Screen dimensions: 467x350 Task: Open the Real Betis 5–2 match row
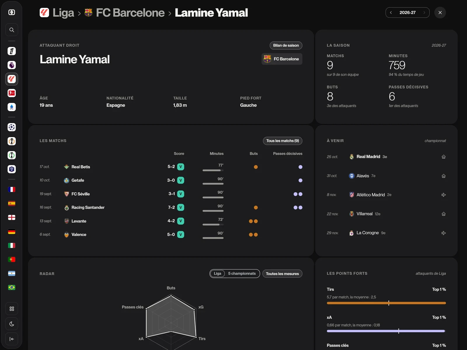pos(171,167)
